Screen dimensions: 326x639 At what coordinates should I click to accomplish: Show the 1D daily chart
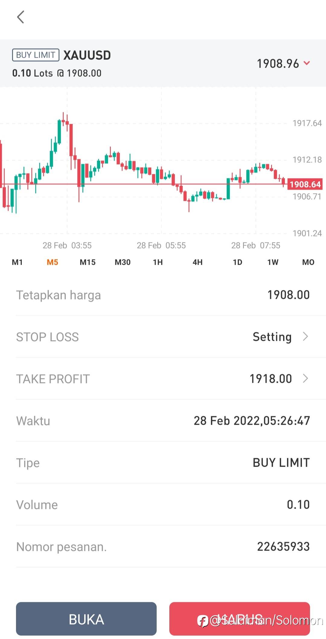coord(238,262)
